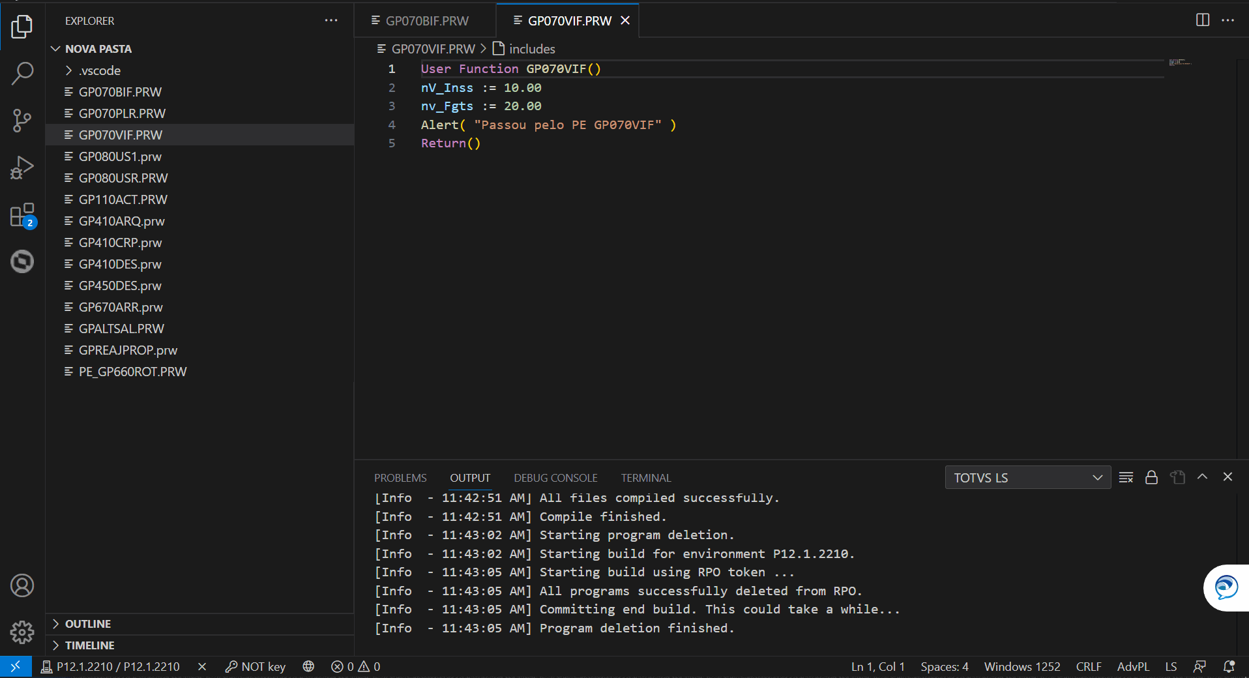
Task: Select the TOTVS LS output channel dropdown
Action: (1028, 478)
